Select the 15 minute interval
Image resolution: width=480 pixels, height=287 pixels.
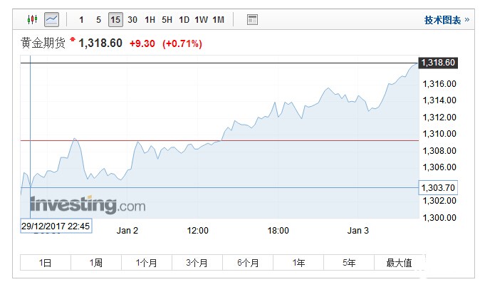pos(115,19)
